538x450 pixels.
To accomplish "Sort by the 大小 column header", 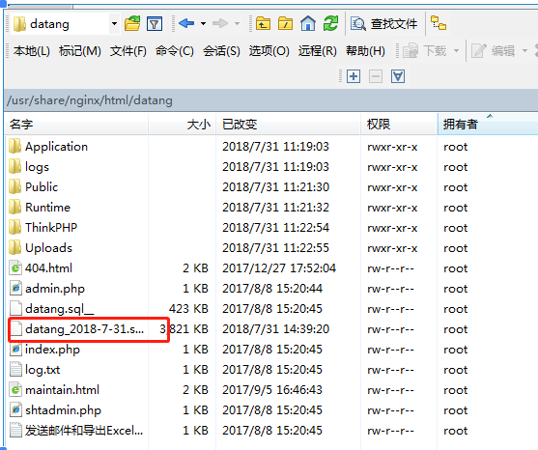I will point(183,125).
